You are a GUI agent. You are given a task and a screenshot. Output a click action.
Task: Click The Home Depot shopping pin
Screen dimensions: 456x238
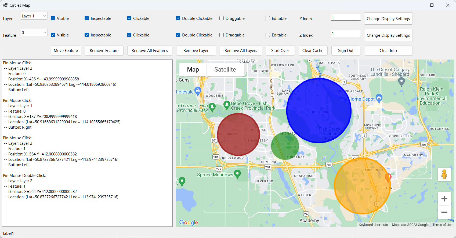pos(379,98)
